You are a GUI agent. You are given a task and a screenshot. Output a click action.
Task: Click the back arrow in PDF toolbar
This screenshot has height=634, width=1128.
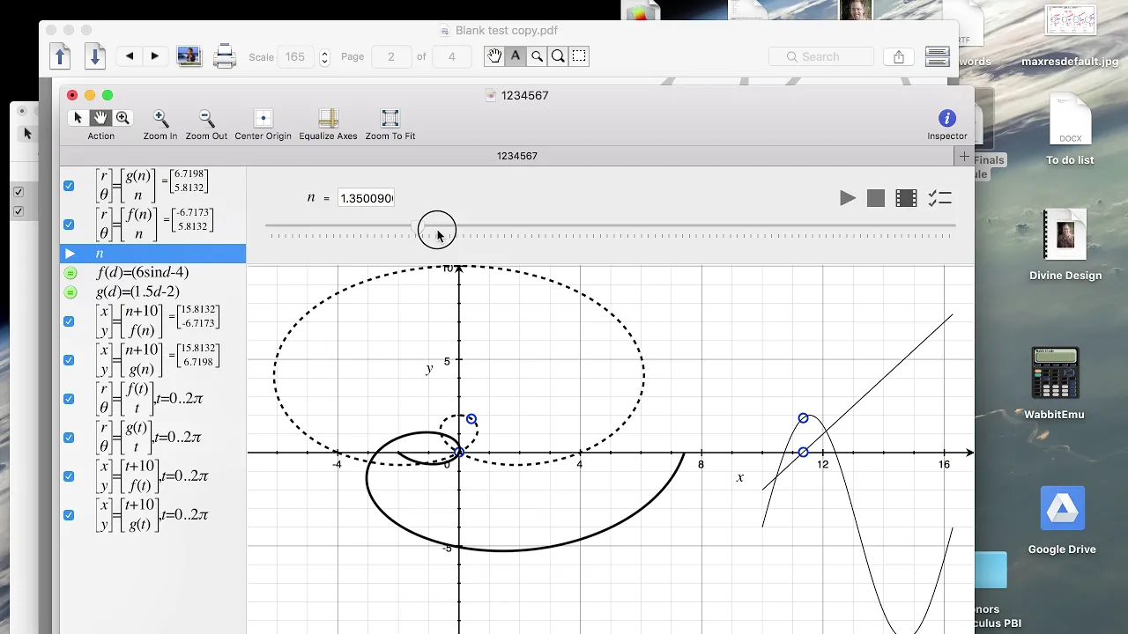(130, 56)
